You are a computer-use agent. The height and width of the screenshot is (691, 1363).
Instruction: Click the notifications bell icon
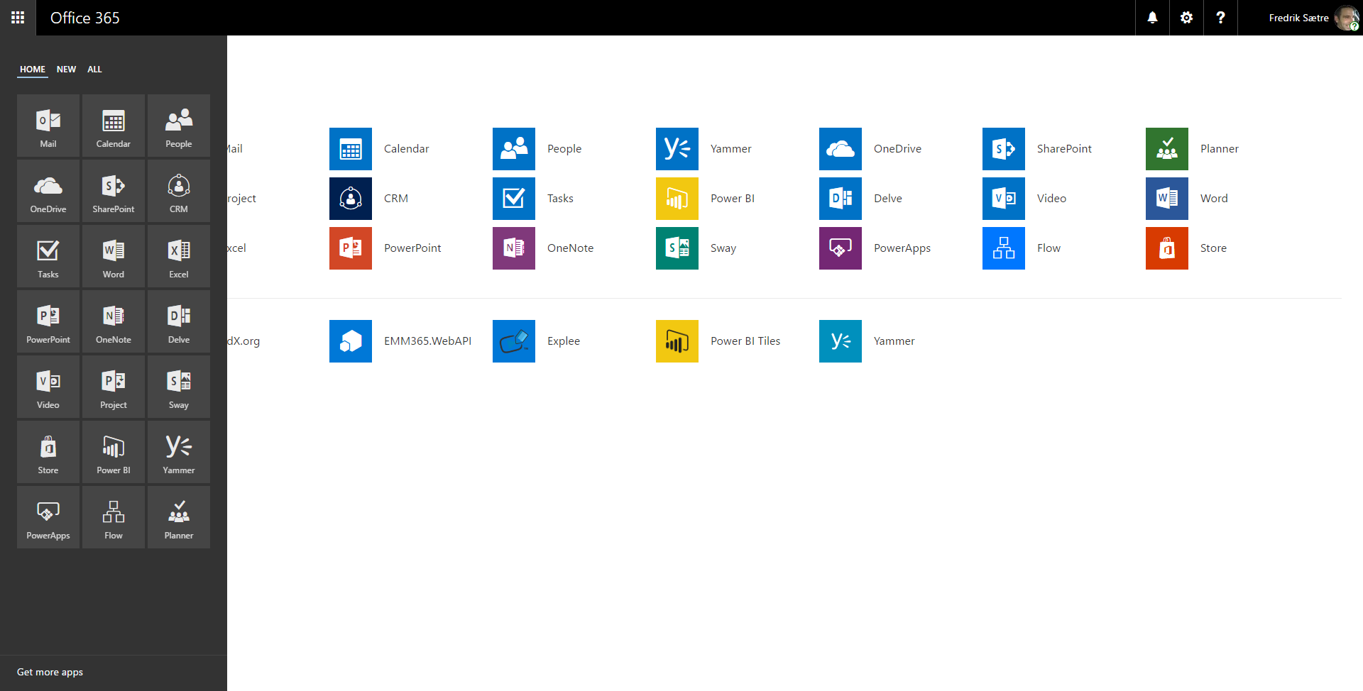tap(1152, 18)
